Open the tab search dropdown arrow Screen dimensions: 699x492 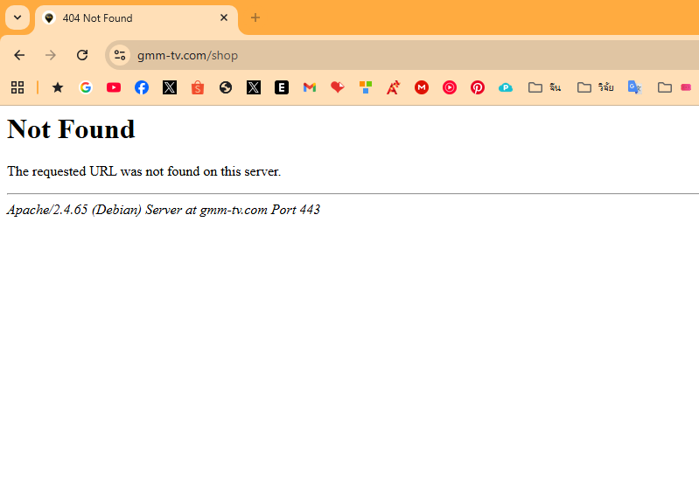(17, 17)
